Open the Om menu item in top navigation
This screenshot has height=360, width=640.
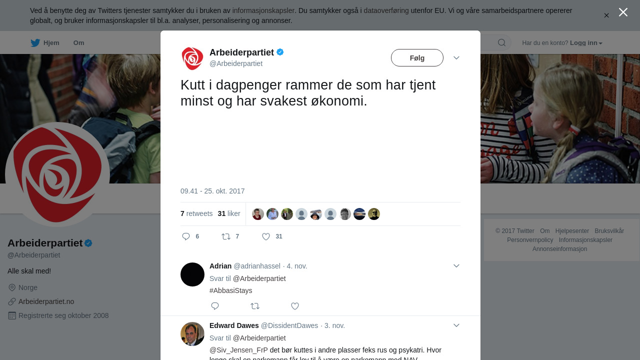tap(78, 43)
